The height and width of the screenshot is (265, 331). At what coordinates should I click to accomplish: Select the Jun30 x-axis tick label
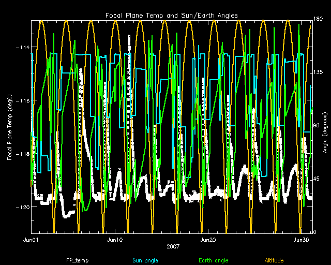[301, 240]
